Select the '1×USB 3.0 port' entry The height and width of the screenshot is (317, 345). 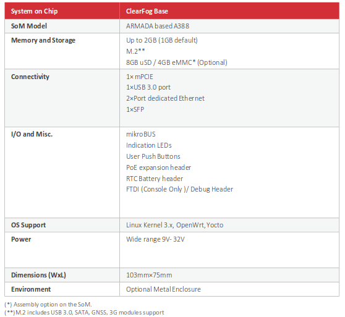148,87
